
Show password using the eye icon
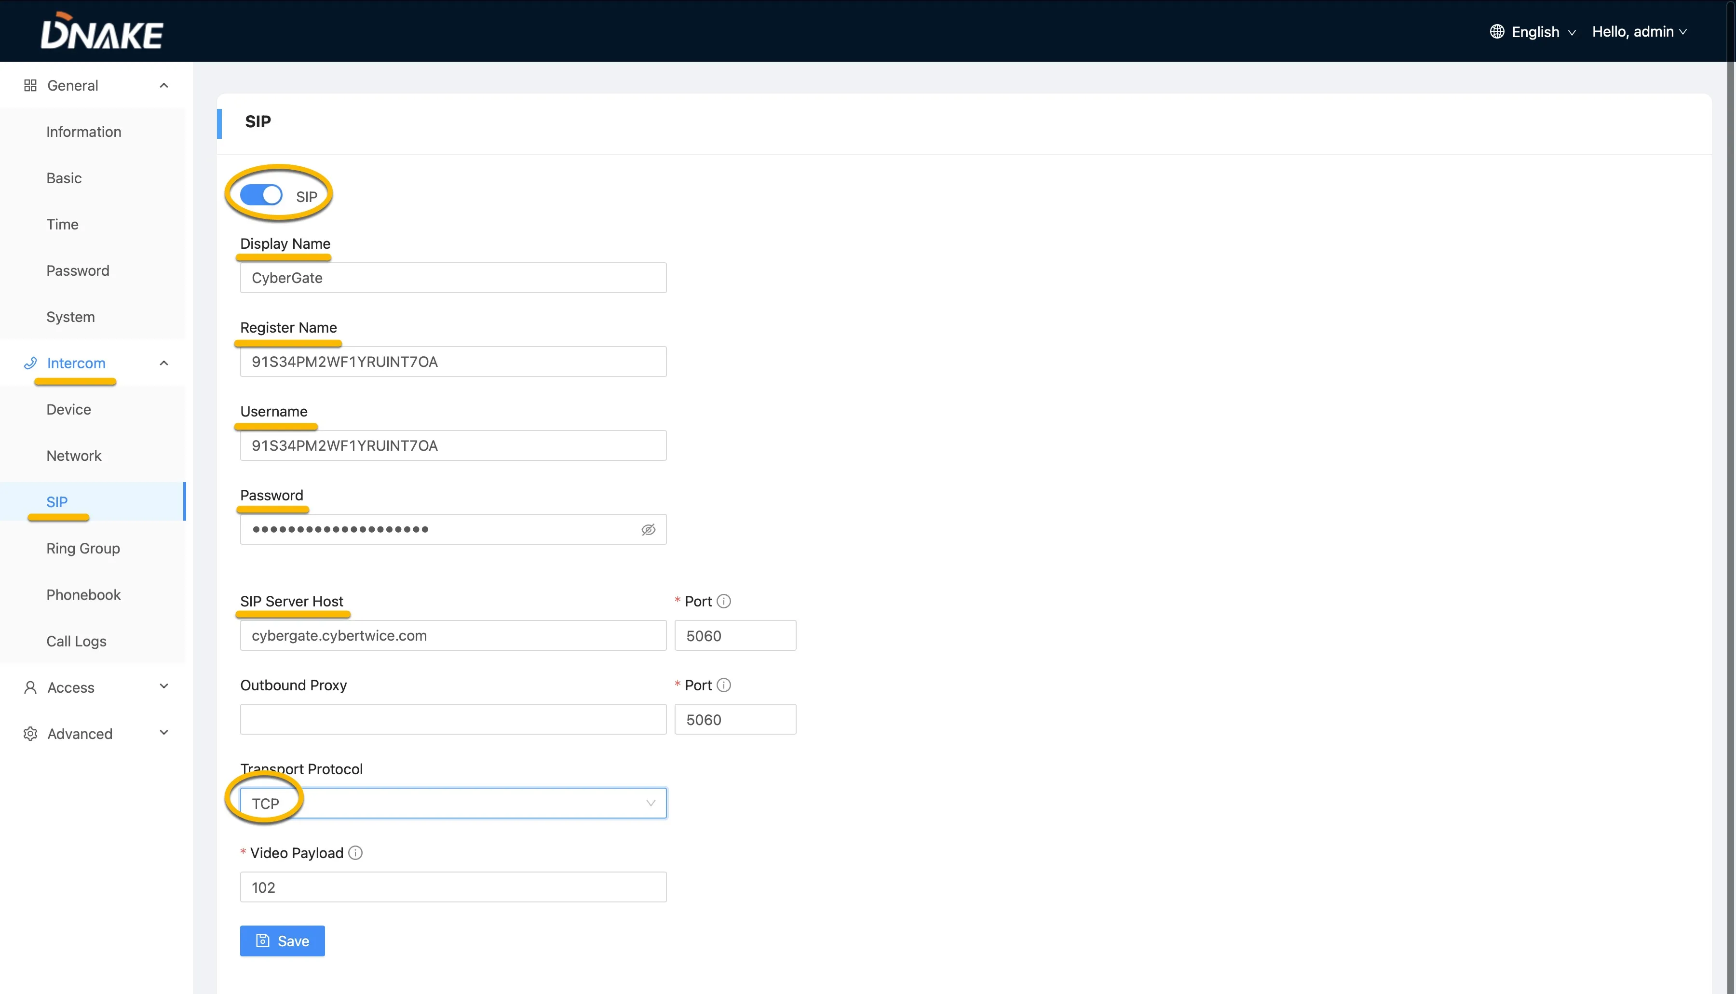(648, 530)
